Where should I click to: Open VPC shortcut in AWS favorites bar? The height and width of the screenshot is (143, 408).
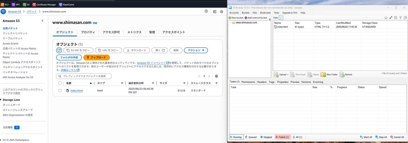pyautogui.click(x=16, y=4)
